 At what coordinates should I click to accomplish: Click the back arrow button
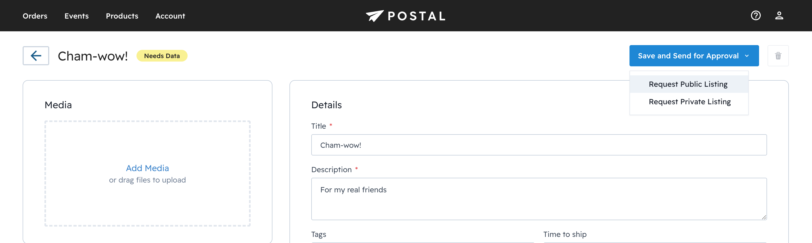click(x=36, y=56)
